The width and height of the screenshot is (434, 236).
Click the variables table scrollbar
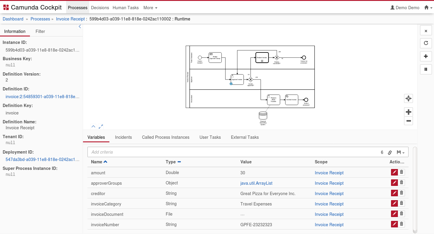coord(415,190)
